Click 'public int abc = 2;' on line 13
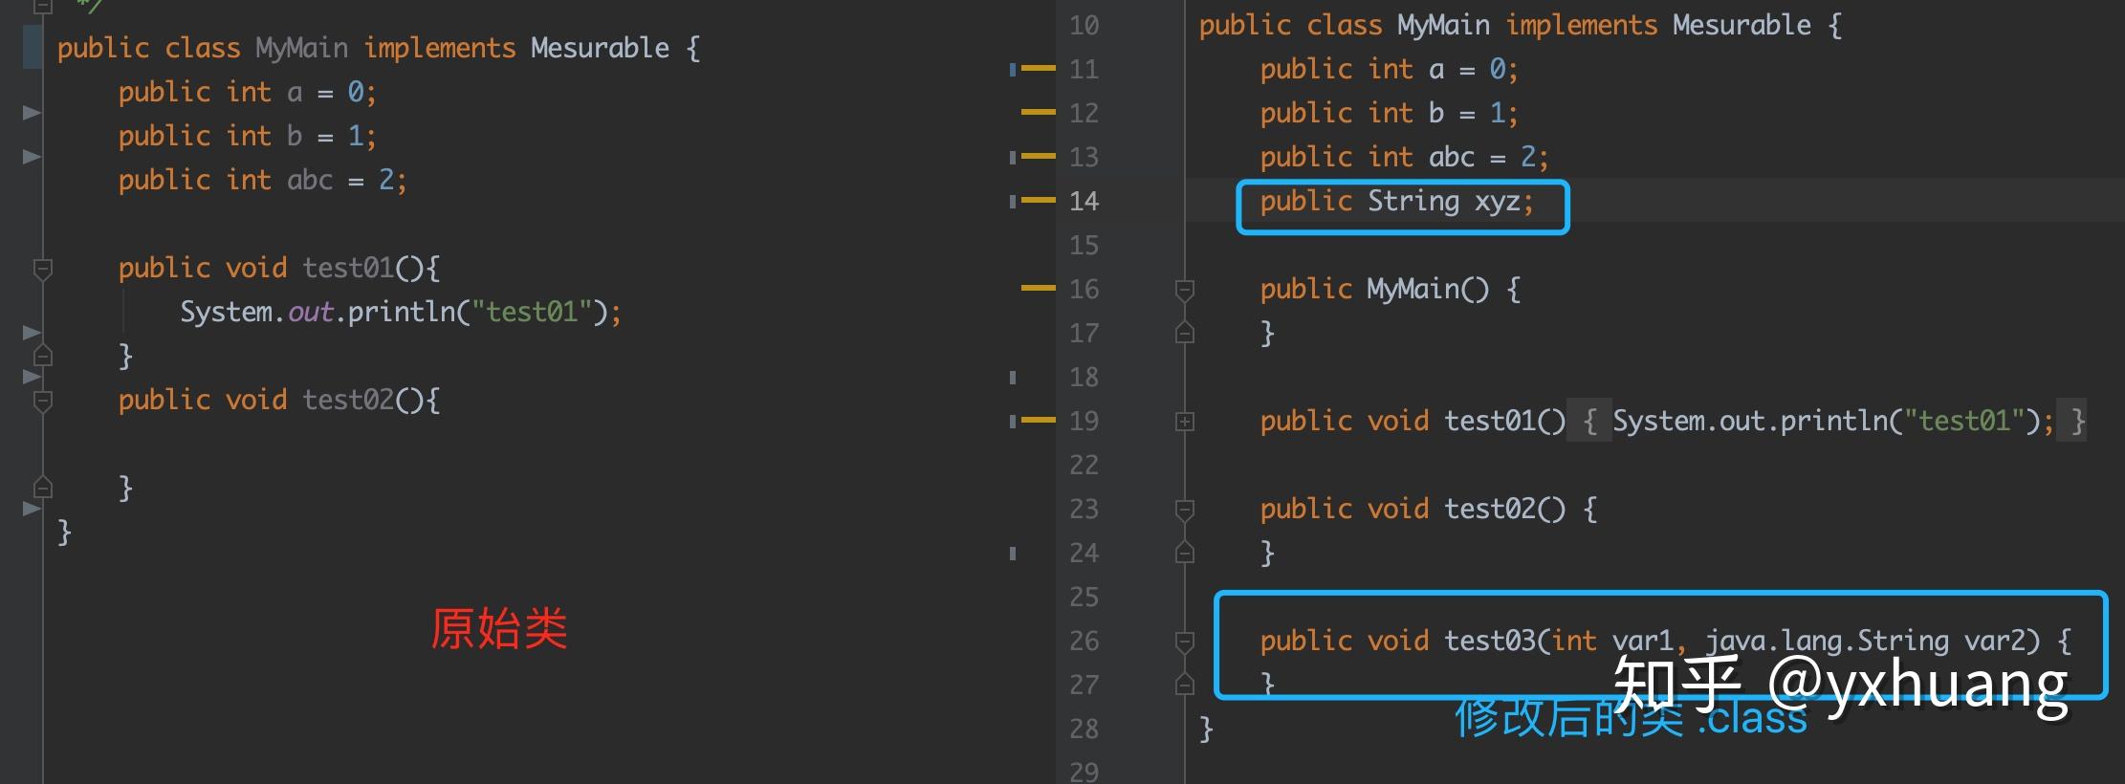Screen dimensions: 2125x784 (x=1404, y=157)
